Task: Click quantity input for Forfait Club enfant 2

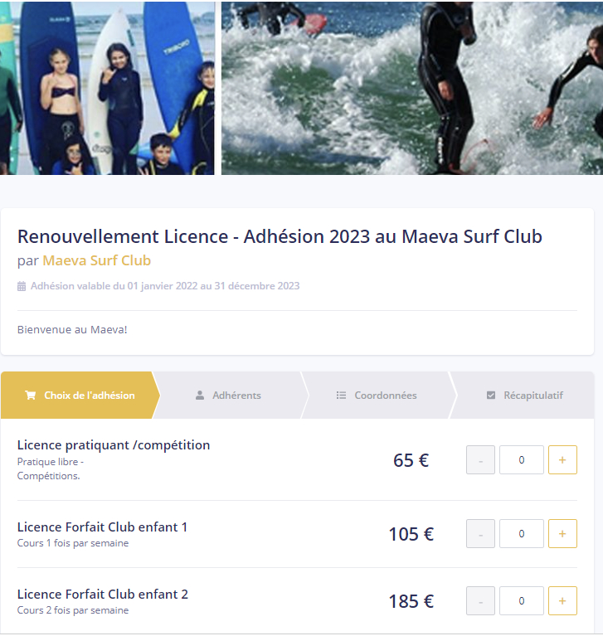Action: click(x=521, y=600)
